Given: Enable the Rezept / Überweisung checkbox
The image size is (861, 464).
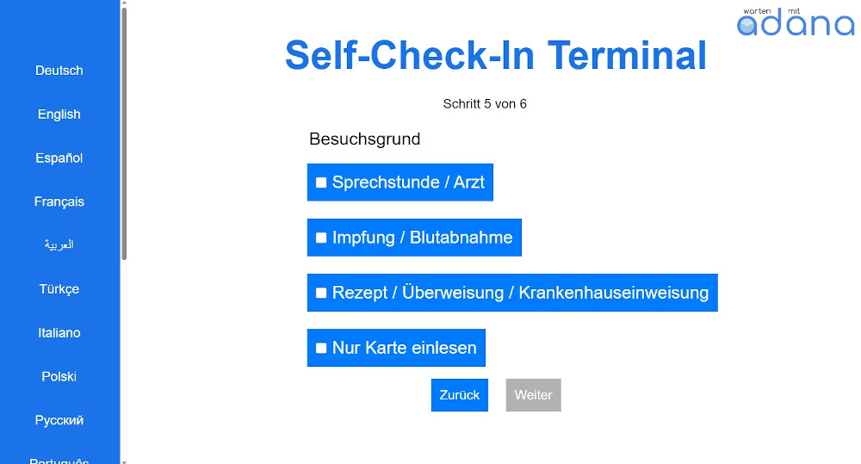Looking at the screenshot, I should [321, 293].
